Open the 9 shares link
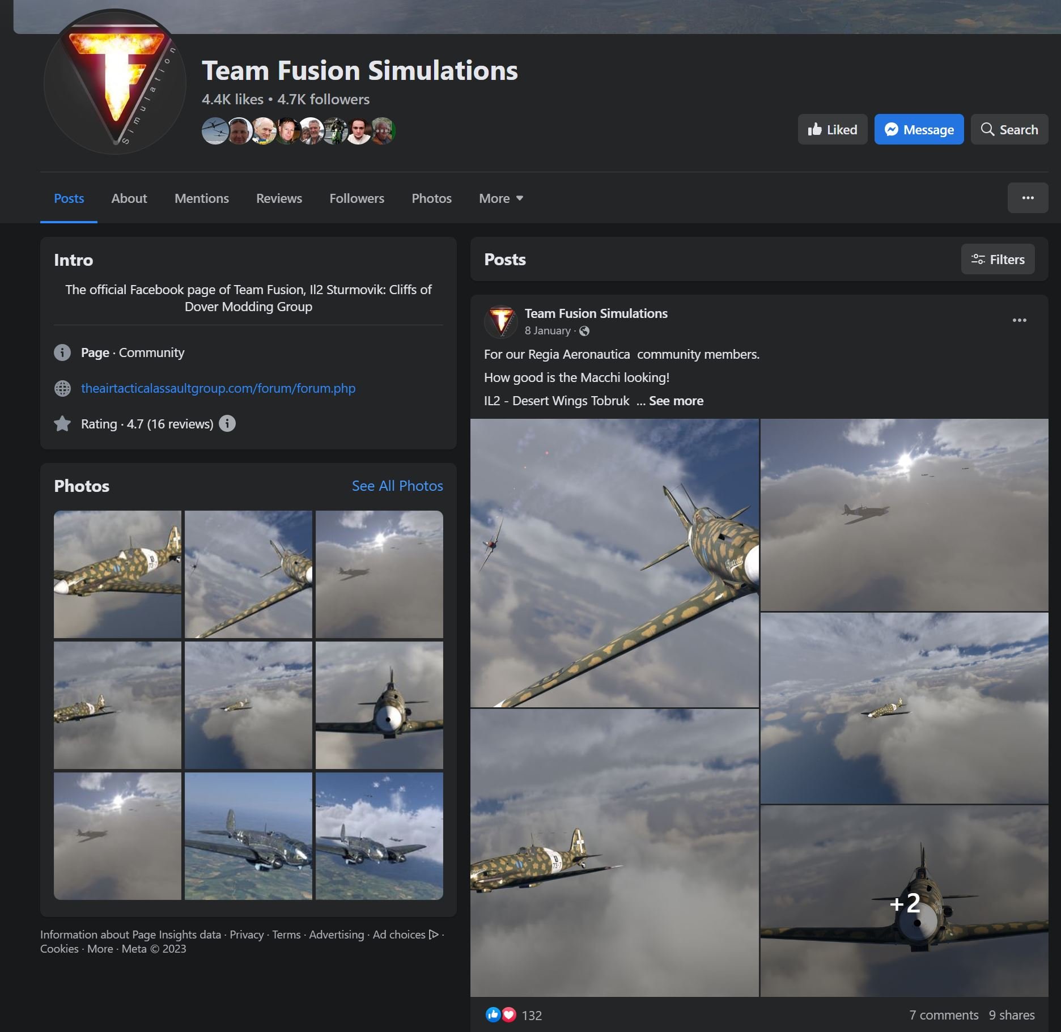 (1012, 1015)
